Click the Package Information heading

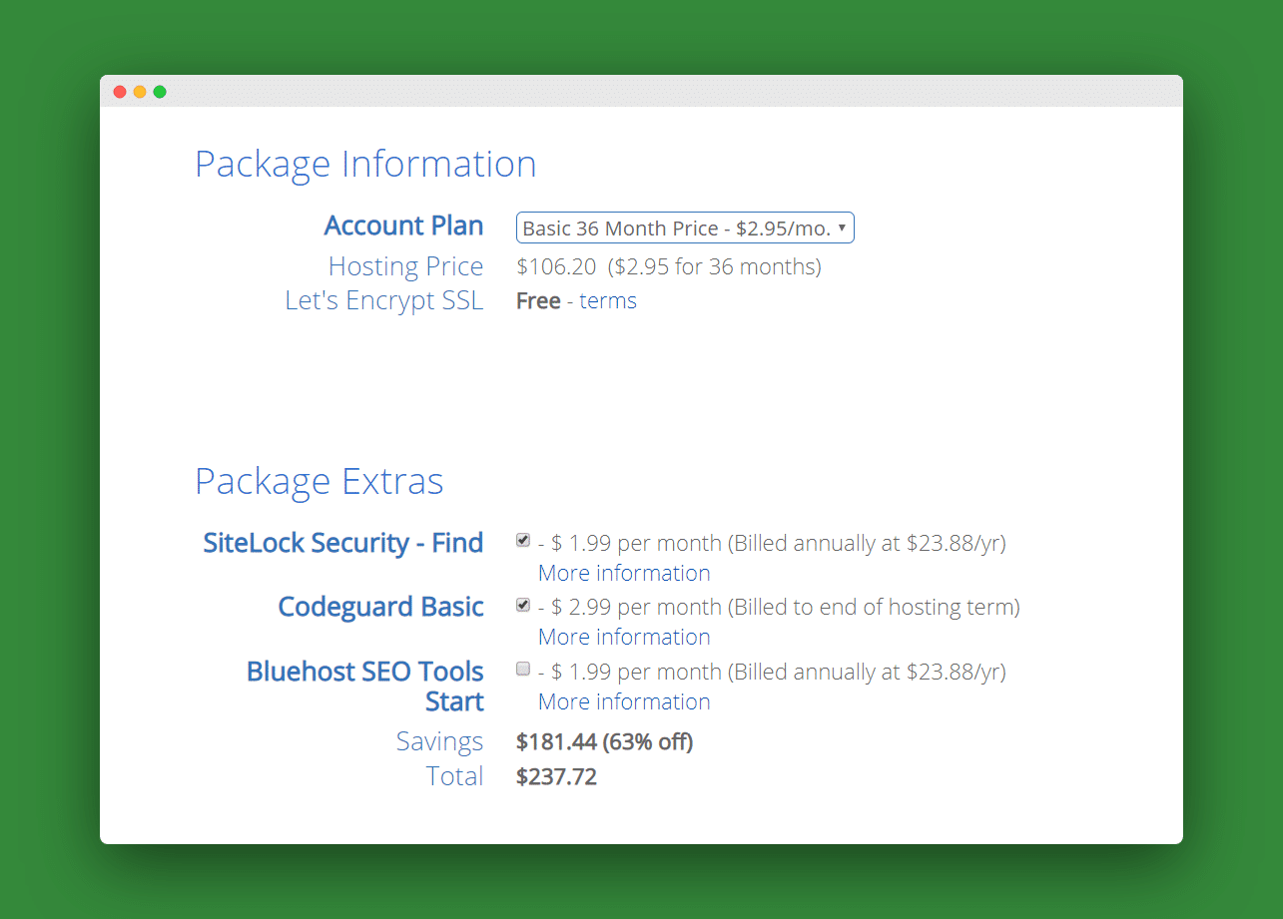coord(365,165)
